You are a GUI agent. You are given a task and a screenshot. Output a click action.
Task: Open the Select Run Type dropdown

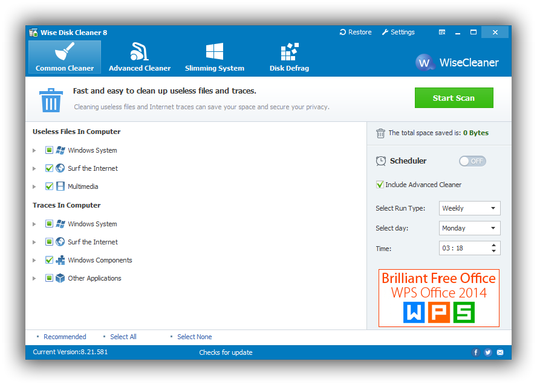pyautogui.click(x=469, y=208)
